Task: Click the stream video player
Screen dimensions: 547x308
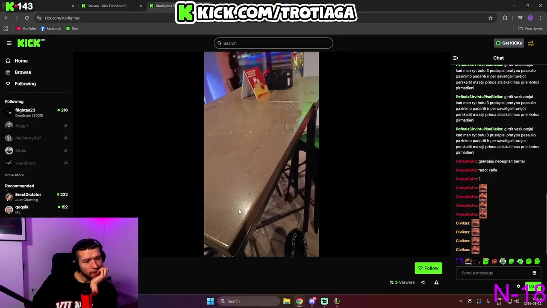Action: click(261, 154)
